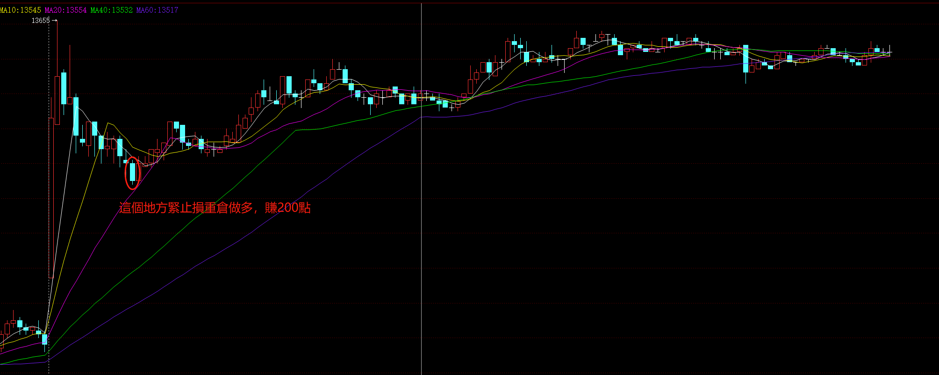The image size is (939, 375).
Task: Click the MA20:13554 indicator label
Action: (66, 10)
